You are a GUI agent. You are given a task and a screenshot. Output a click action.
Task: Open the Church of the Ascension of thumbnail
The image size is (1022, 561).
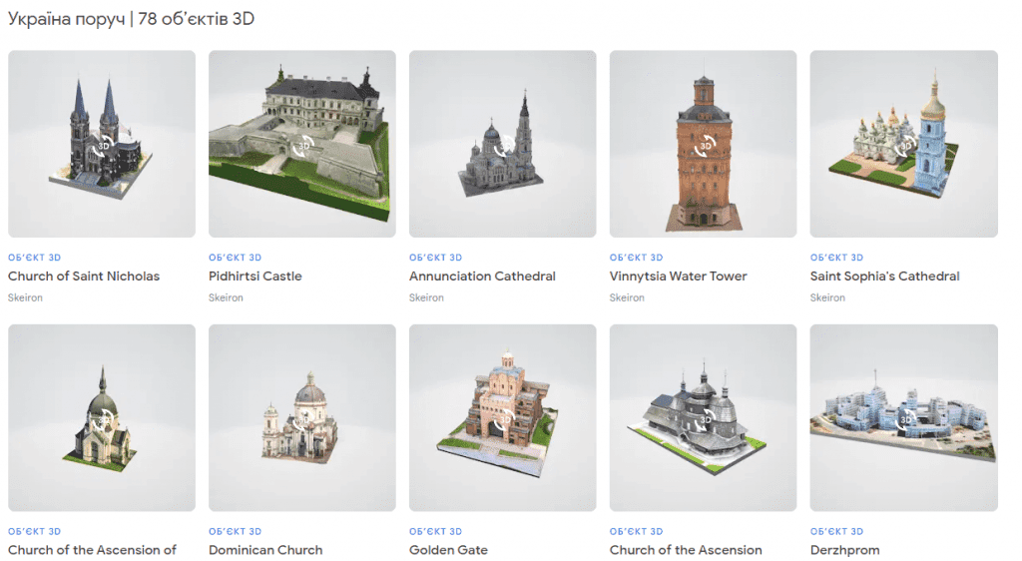(x=102, y=417)
